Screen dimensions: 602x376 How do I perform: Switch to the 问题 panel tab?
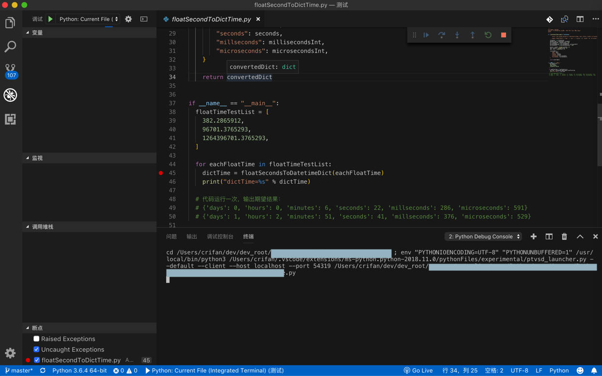coord(171,236)
